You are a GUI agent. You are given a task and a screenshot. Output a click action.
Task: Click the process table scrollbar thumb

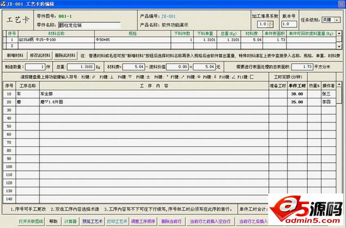point(339,95)
